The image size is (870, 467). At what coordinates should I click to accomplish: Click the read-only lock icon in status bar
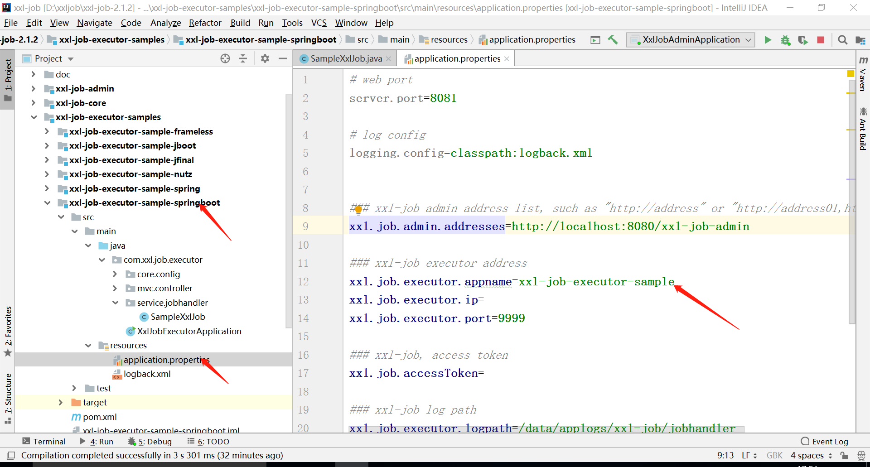tap(844, 455)
